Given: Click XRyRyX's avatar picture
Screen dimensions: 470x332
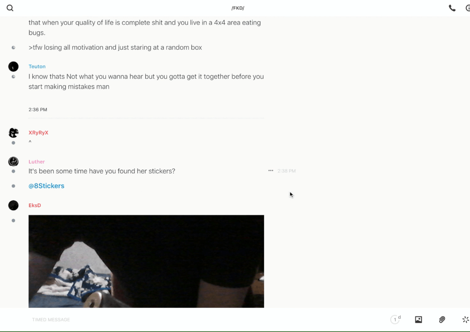Looking at the screenshot, I should pyautogui.click(x=13, y=133).
